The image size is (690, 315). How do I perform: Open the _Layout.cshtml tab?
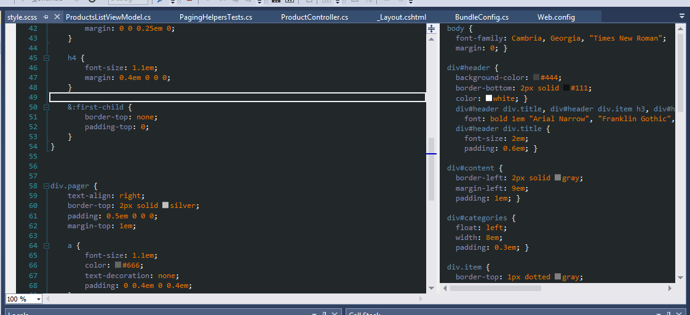click(402, 18)
